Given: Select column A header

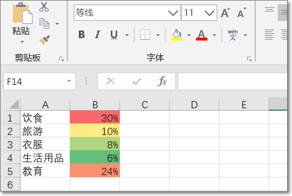Looking at the screenshot, I should [x=45, y=105].
